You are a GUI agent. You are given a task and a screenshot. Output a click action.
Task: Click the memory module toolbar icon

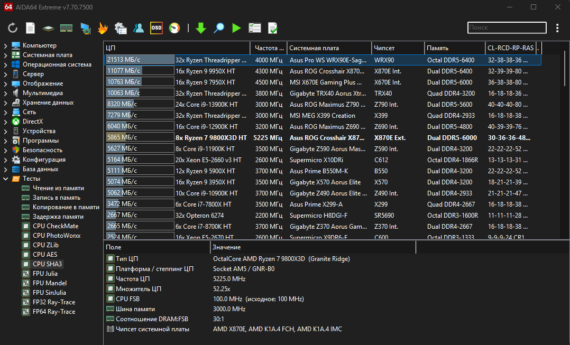click(66, 28)
